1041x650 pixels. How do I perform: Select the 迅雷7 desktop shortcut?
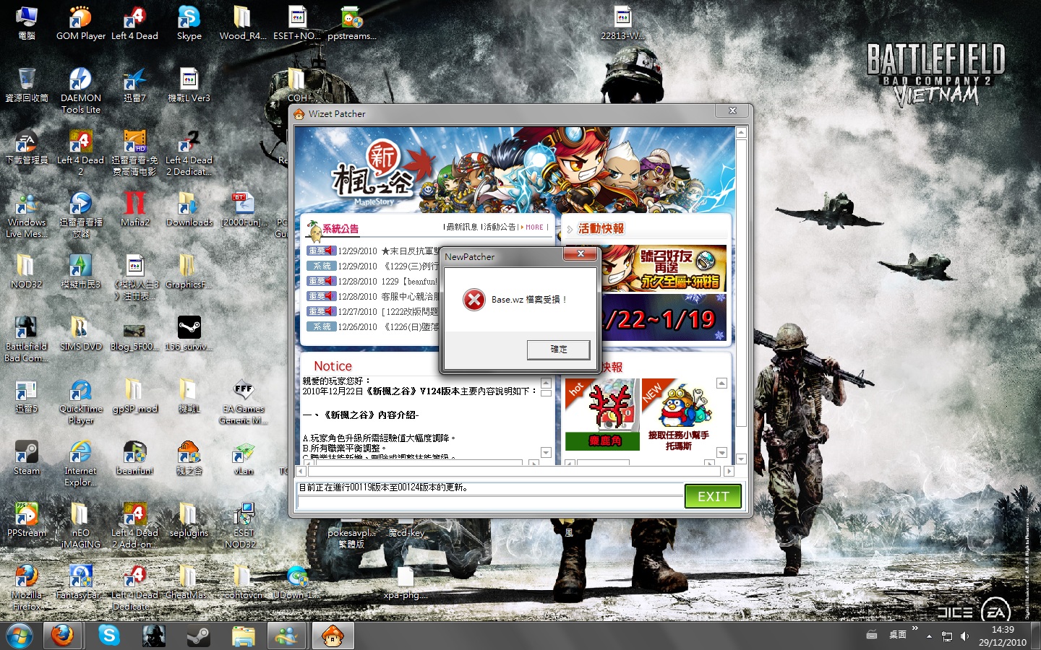click(134, 85)
